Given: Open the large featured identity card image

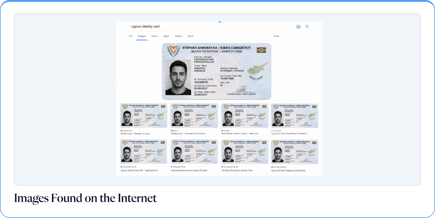Looking at the screenshot, I should pyautogui.click(x=217, y=71).
